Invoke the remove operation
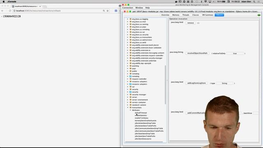The image size is (263, 148). click(191, 23)
